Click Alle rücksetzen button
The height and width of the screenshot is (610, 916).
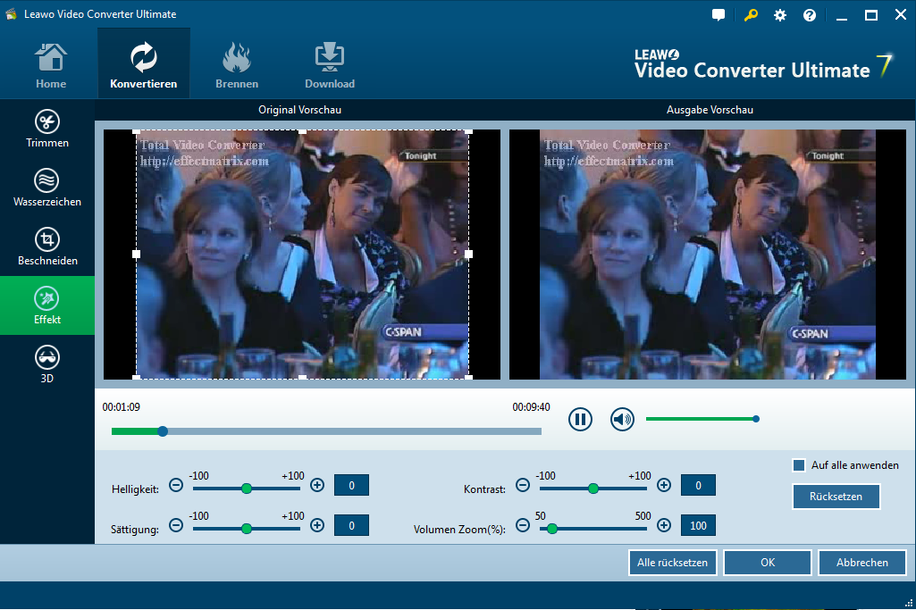click(x=672, y=563)
